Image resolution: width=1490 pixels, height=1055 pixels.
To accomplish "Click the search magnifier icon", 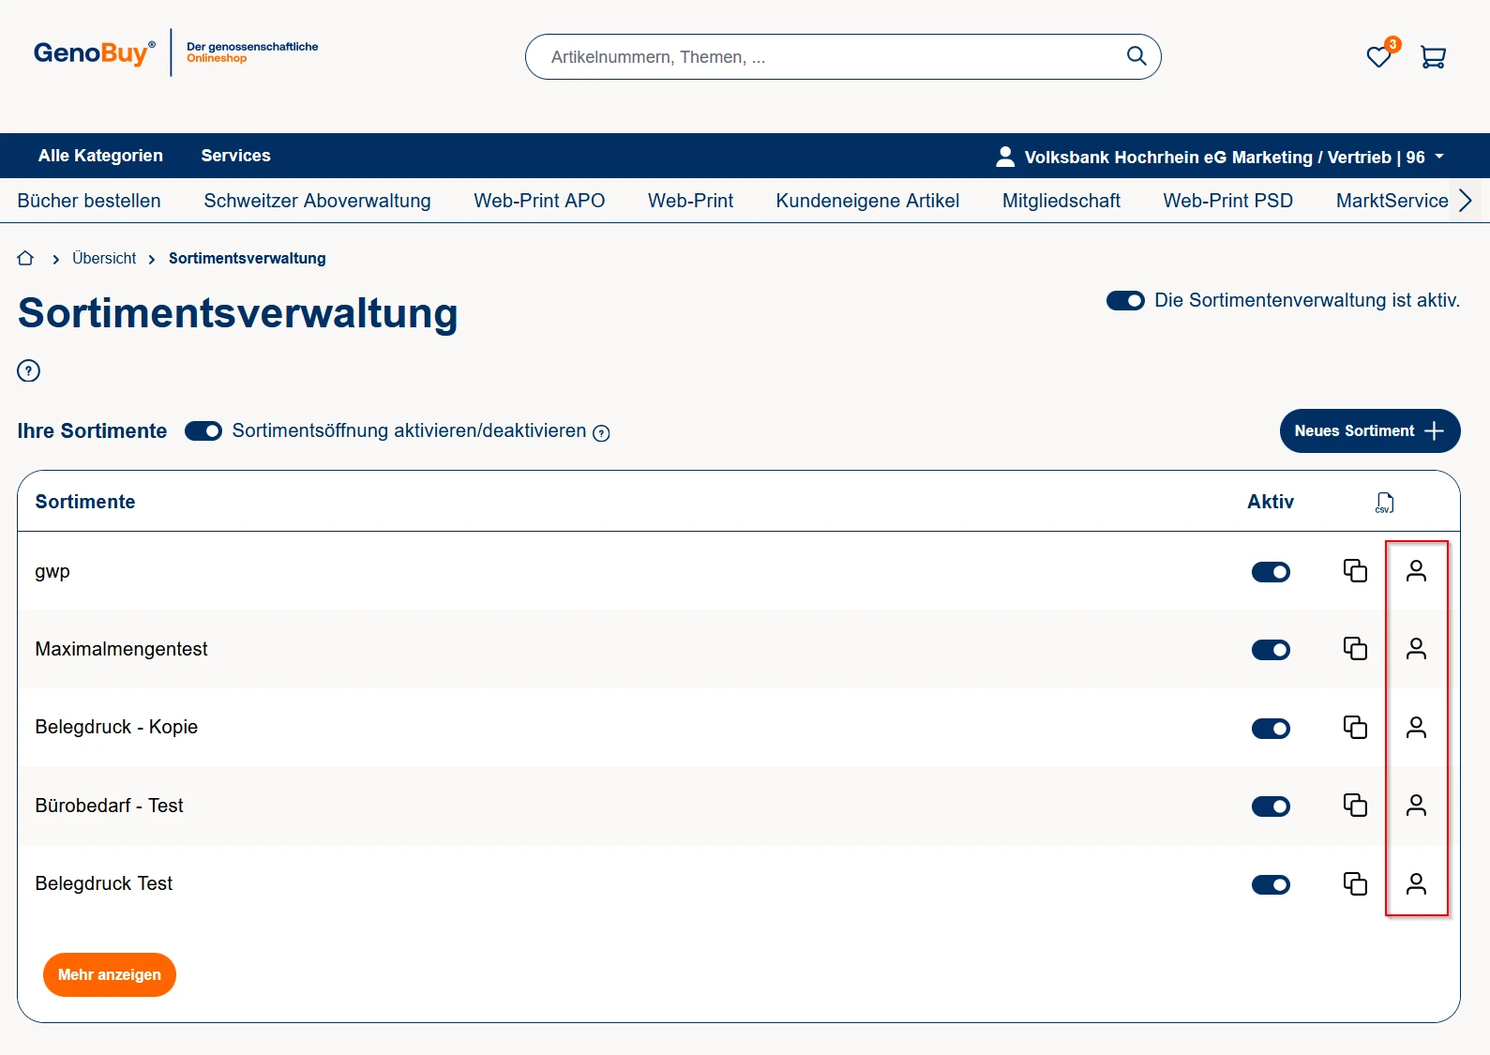I will coord(1136,56).
